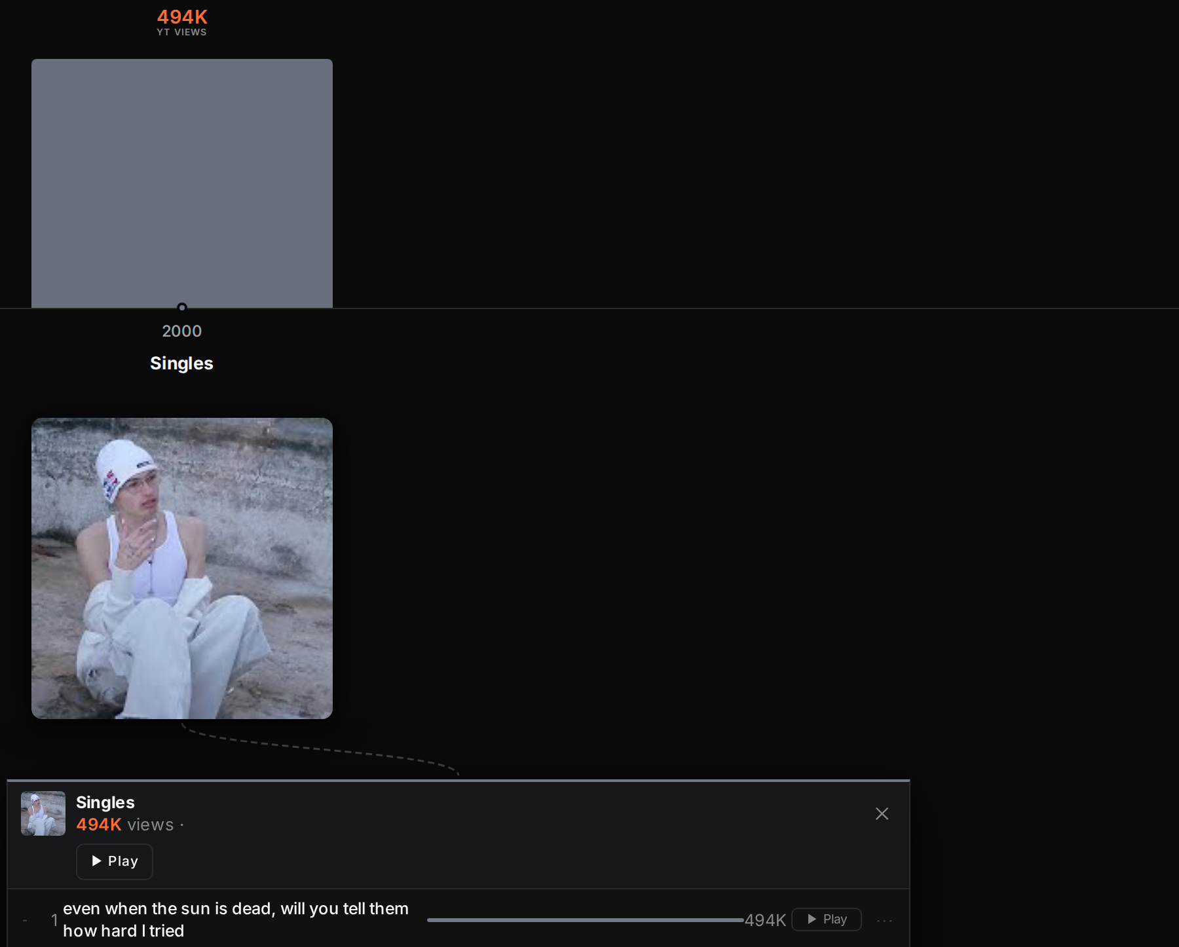Click the dash indicator left of track one
The image size is (1179, 947).
pos(25,920)
